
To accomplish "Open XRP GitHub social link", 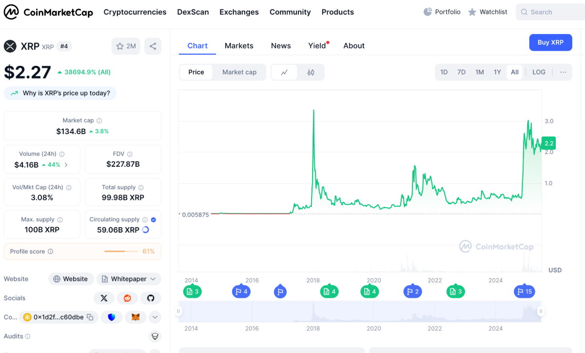I will click(x=151, y=298).
